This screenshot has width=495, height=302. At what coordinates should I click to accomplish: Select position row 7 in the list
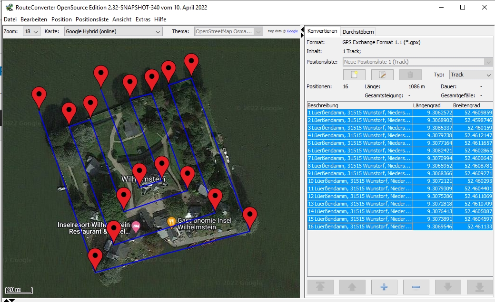click(359, 158)
